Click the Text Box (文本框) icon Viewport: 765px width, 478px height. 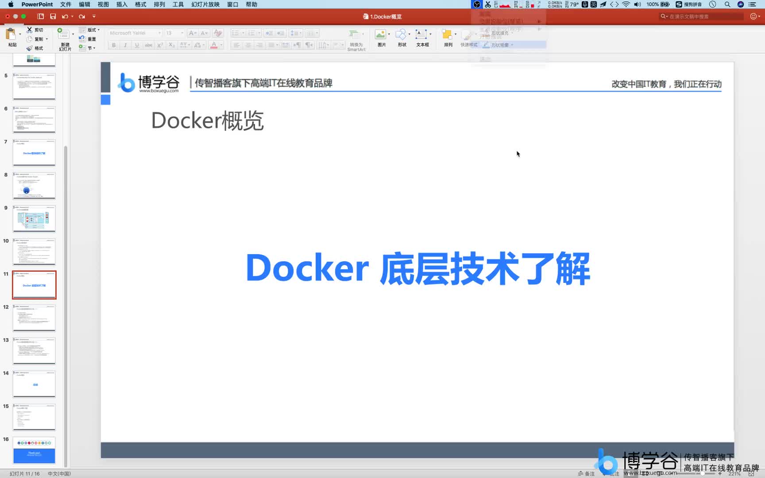tap(421, 35)
